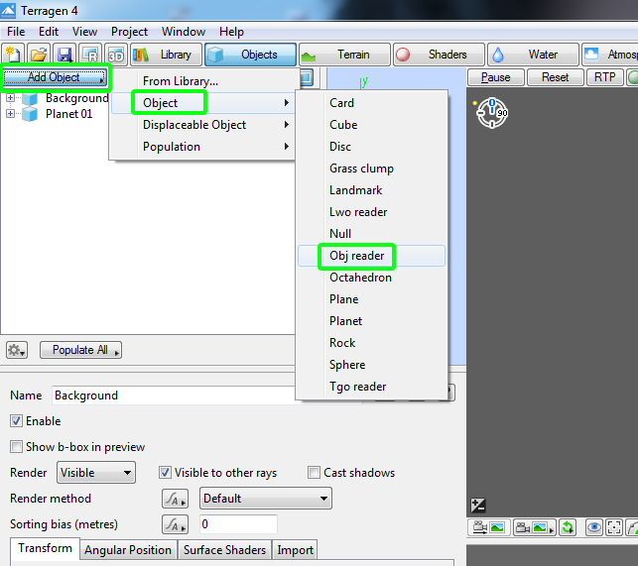
Task: Switch to the Angular Position tab
Action: pyautogui.click(x=128, y=550)
